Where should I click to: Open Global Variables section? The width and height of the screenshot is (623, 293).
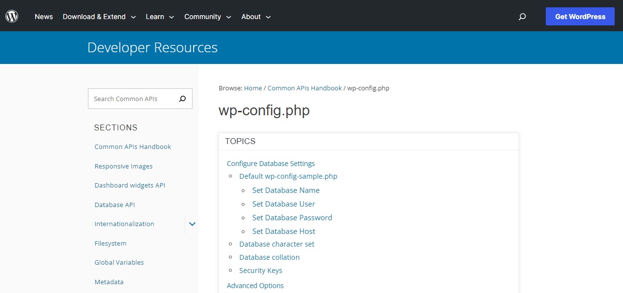(x=119, y=263)
